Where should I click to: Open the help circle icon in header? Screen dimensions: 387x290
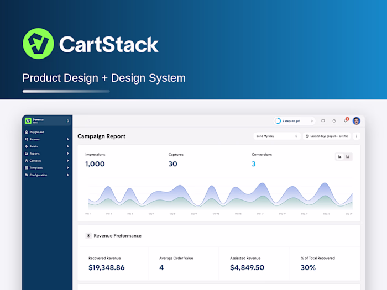334,121
